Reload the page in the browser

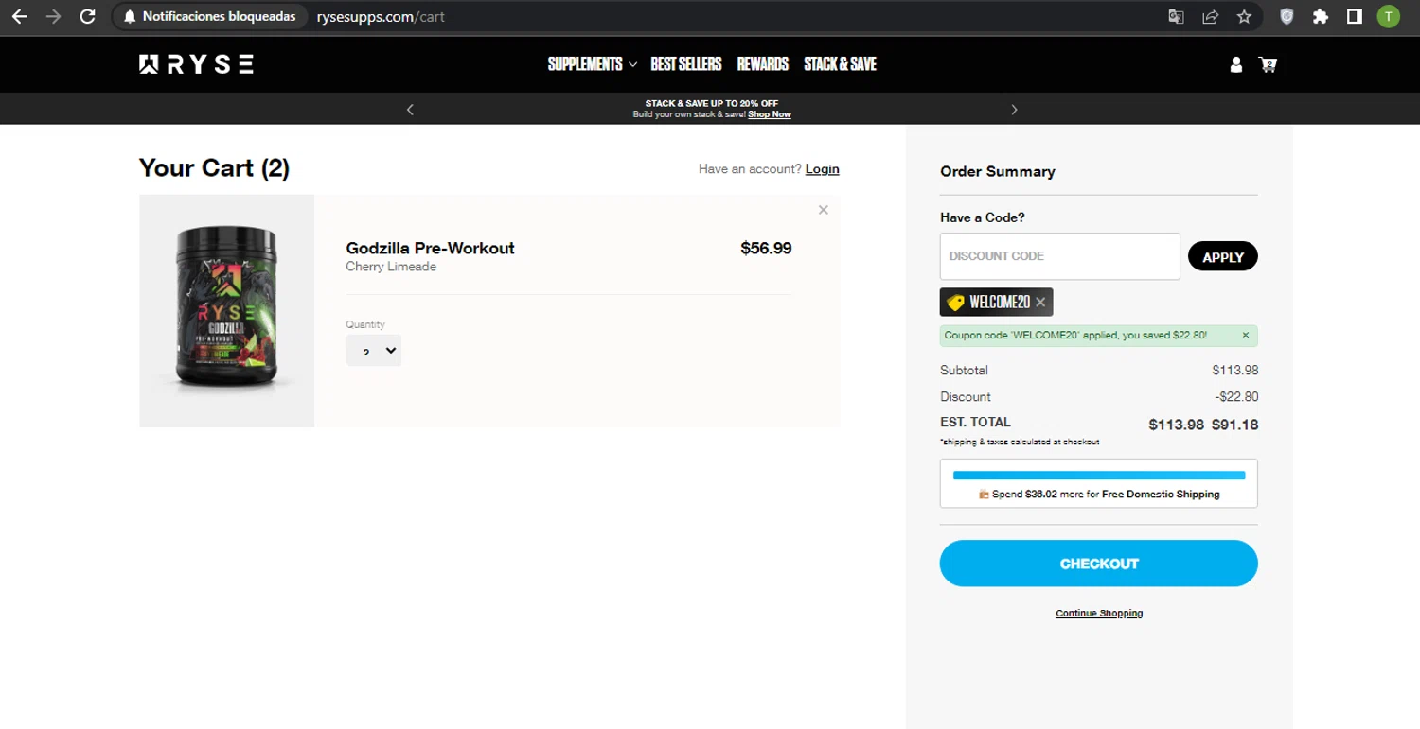[87, 16]
